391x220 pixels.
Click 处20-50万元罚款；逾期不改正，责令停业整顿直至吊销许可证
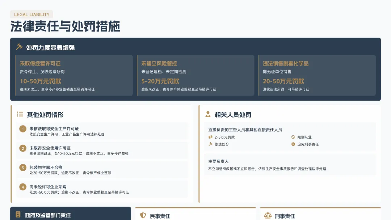[79, 192]
